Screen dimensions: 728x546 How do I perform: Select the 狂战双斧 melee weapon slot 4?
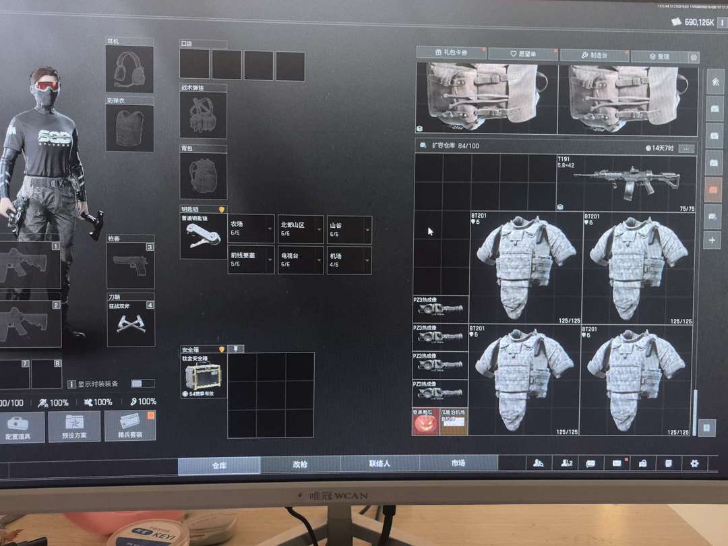coord(131,323)
